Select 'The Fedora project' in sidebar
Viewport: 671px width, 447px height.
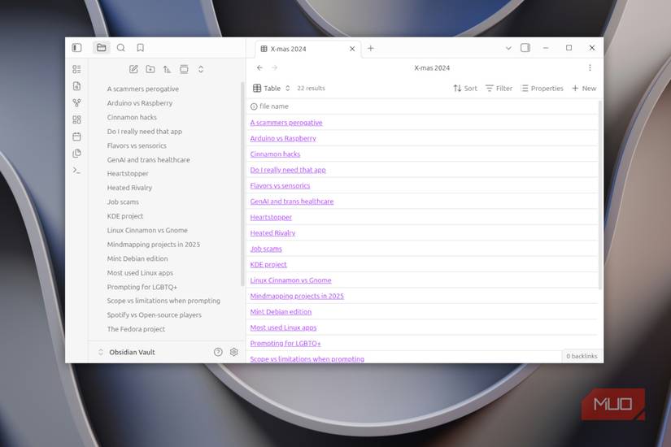(136, 329)
